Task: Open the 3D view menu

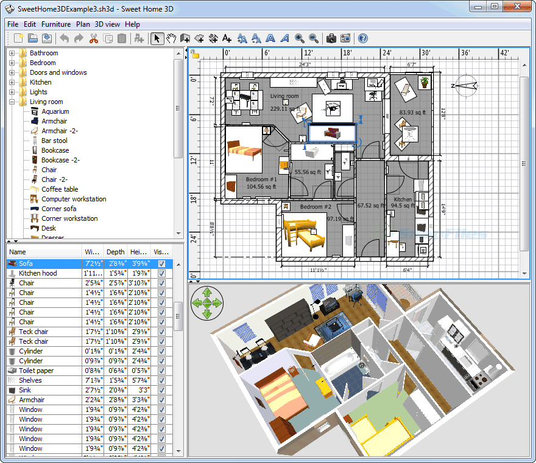Action: pos(107,24)
